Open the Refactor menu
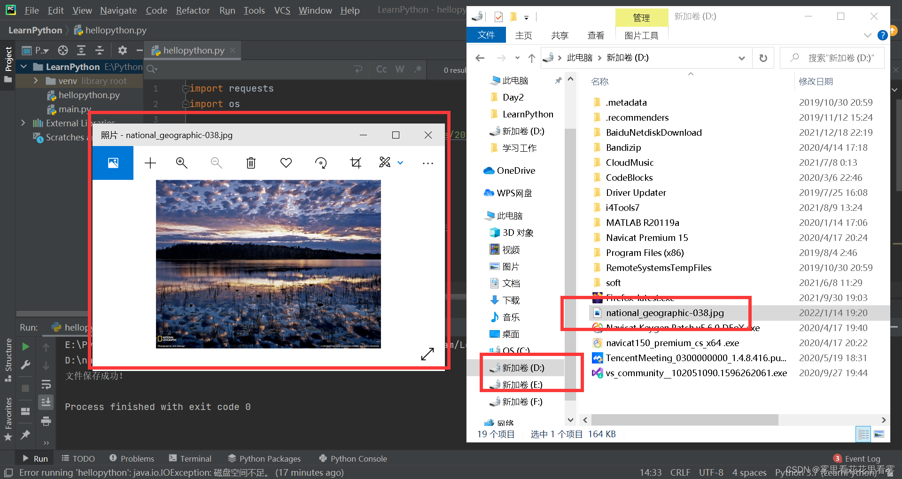This screenshot has width=902, height=479. [193, 10]
